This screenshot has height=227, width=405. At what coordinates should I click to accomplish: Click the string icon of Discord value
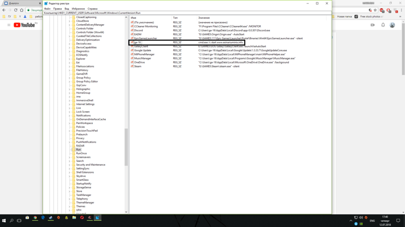click(x=132, y=30)
